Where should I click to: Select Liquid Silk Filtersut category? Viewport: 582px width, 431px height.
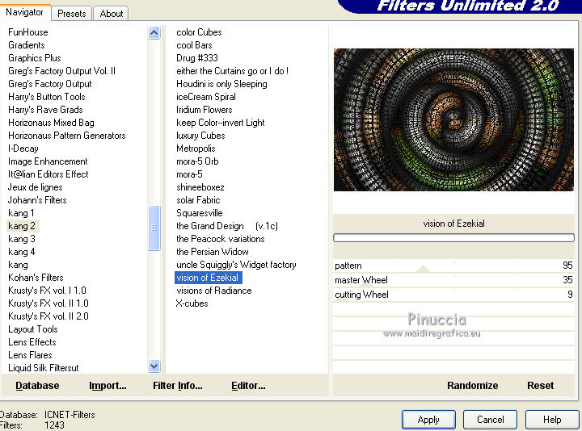coord(44,368)
